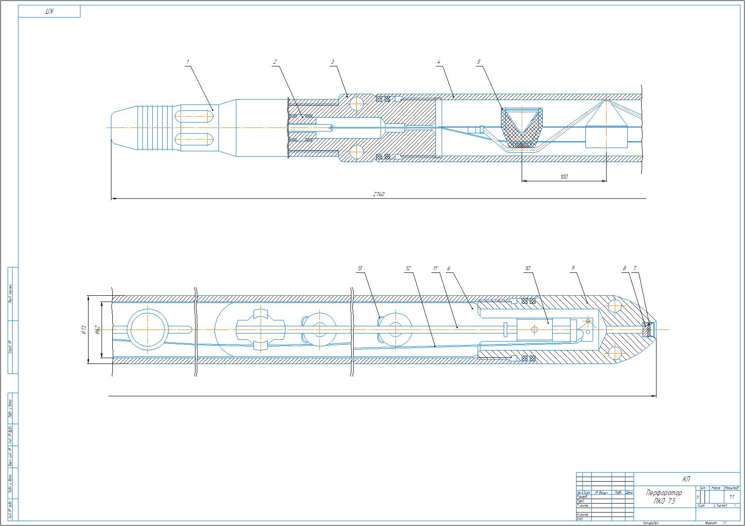The width and height of the screenshot is (745, 526).
Task: Select the 'Утв.' row label
Action: pos(580,519)
